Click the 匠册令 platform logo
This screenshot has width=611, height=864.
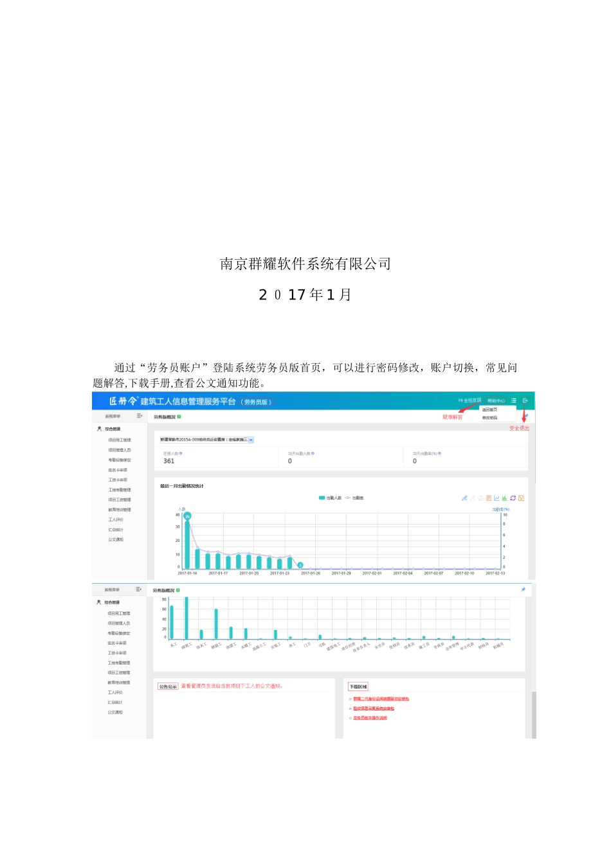click(x=123, y=401)
